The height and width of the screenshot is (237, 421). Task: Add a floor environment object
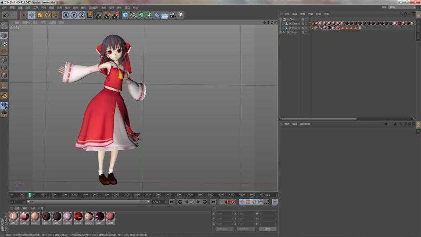165,16
